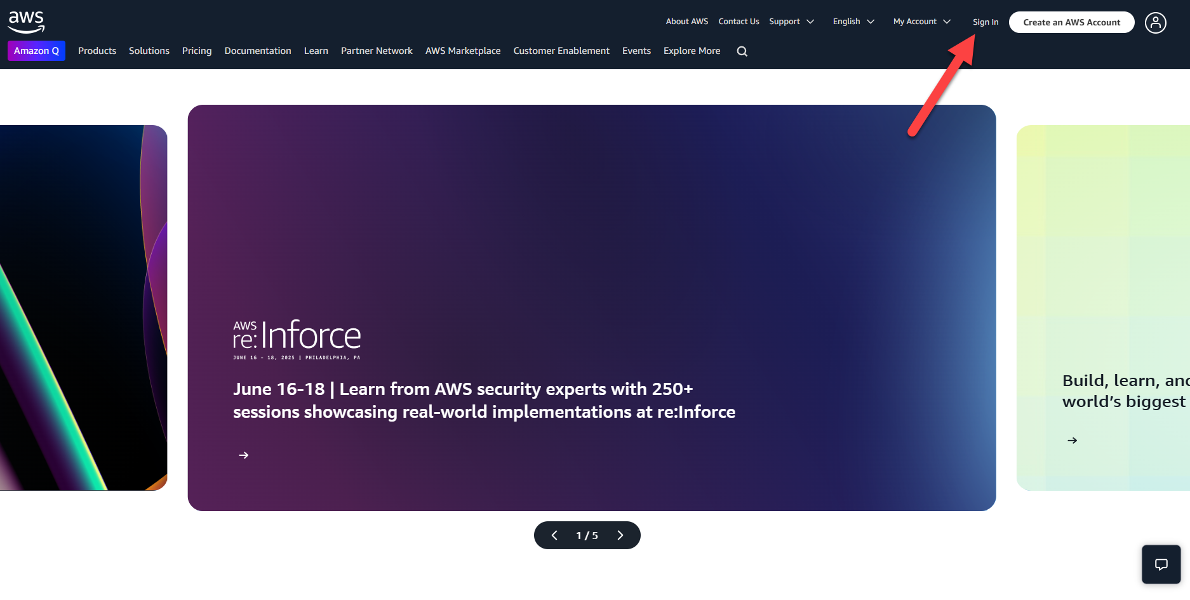Click the user profile avatar icon
Image resolution: width=1190 pixels, height=600 pixels.
(x=1155, y=23)
